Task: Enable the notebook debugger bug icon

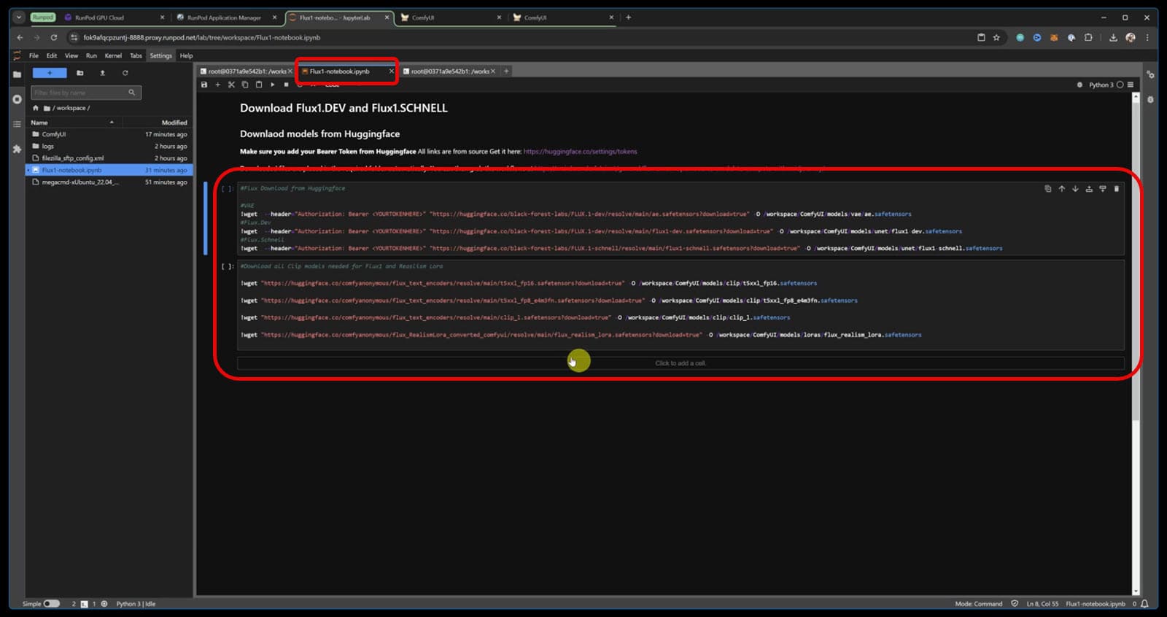Action: (x=1079, y=85)
